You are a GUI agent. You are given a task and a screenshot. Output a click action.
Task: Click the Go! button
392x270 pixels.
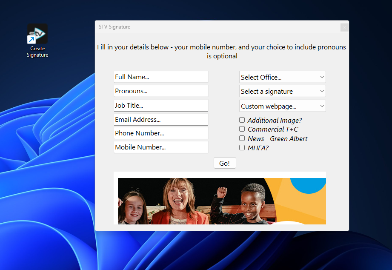click(x=224, y=163)
